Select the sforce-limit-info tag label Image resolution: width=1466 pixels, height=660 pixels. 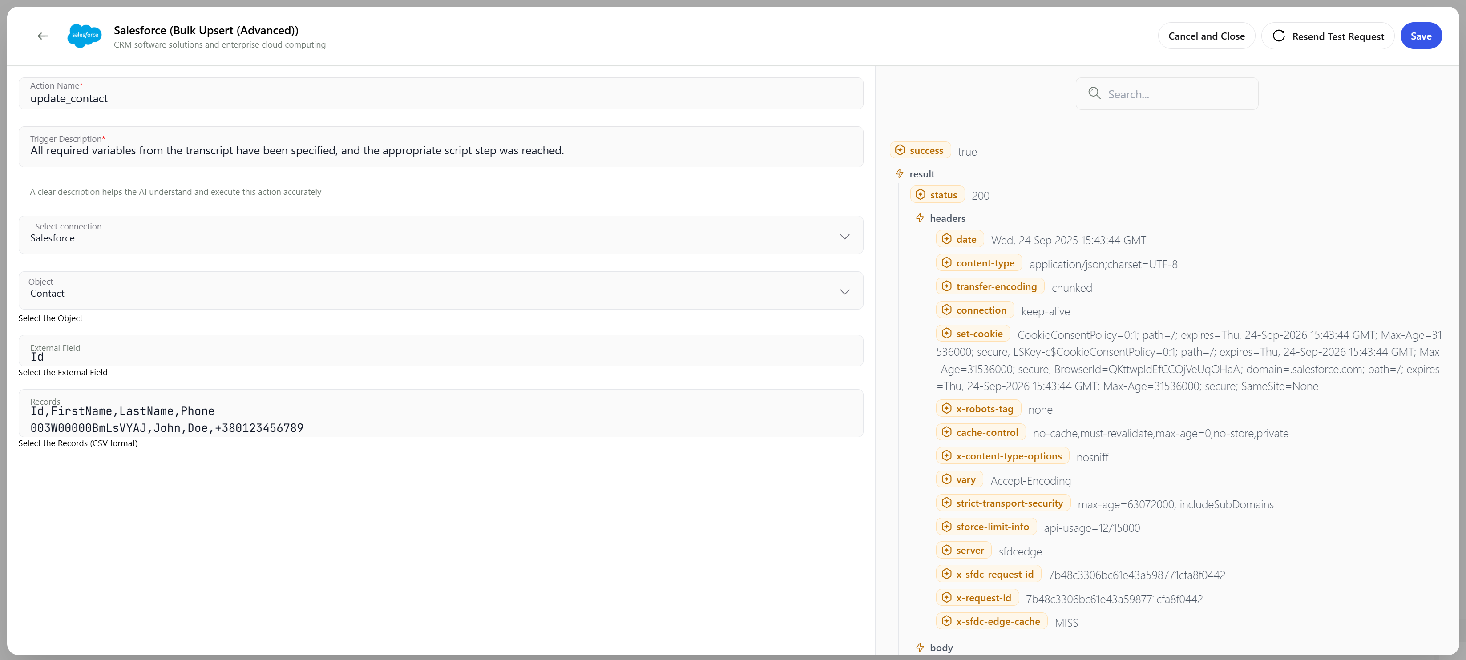[992, 527]
